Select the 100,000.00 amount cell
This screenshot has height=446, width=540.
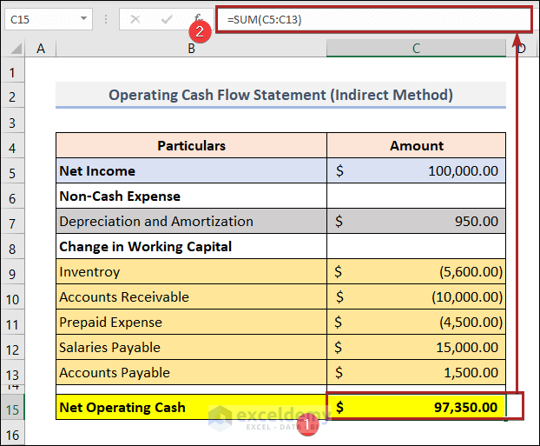[x=416, y=170]
